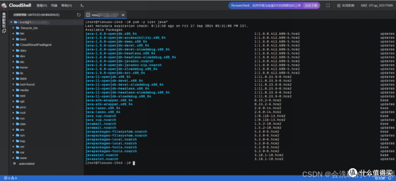Click the gear icon beside .autorelabel

[14, 163]
